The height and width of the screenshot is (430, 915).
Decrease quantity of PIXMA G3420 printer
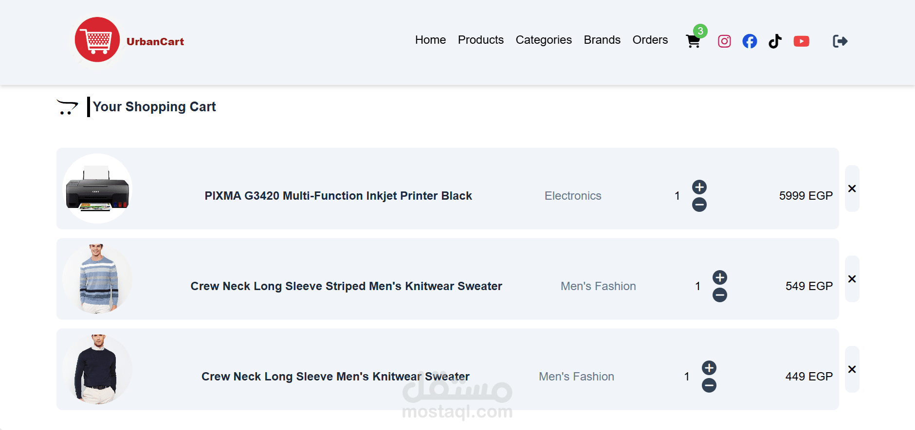pyautogui.click(x=699, y=205)
